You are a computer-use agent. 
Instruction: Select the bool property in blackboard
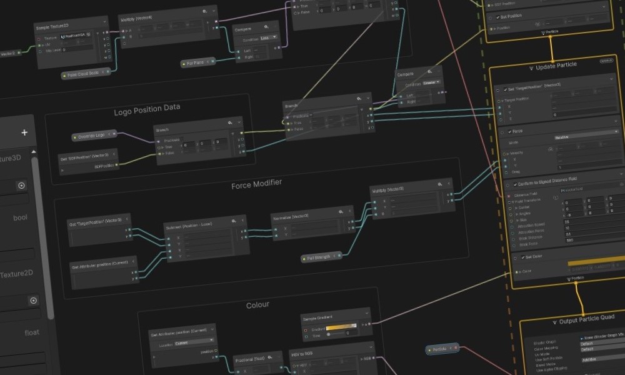21,217
